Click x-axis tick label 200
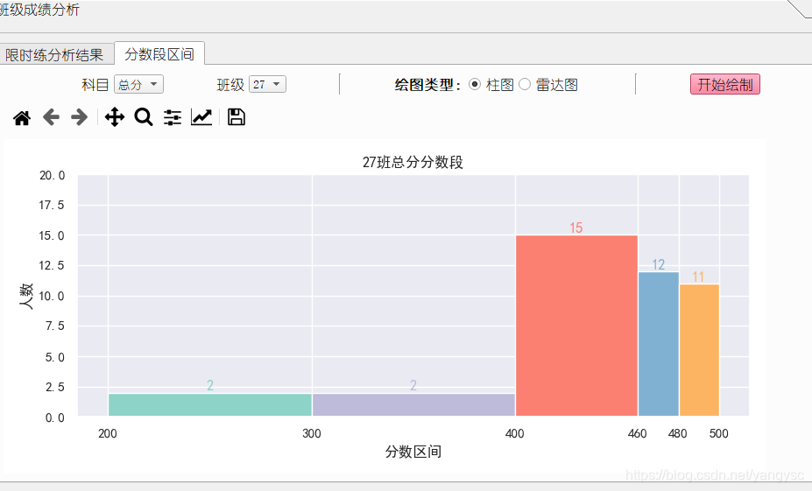 click(x=108, y=433)
